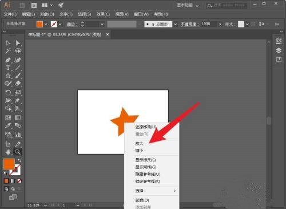Select the Pen tool
Screen dimensions: 286x209
coord(8,60)
